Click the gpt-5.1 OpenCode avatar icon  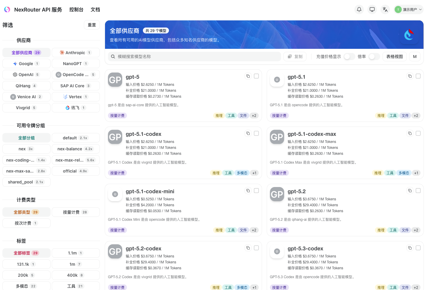[x=277, y=80]
